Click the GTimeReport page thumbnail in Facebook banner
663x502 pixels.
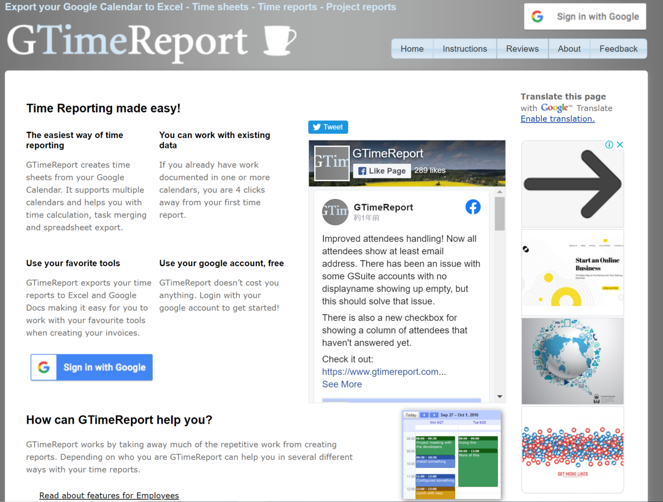(332, 163)
